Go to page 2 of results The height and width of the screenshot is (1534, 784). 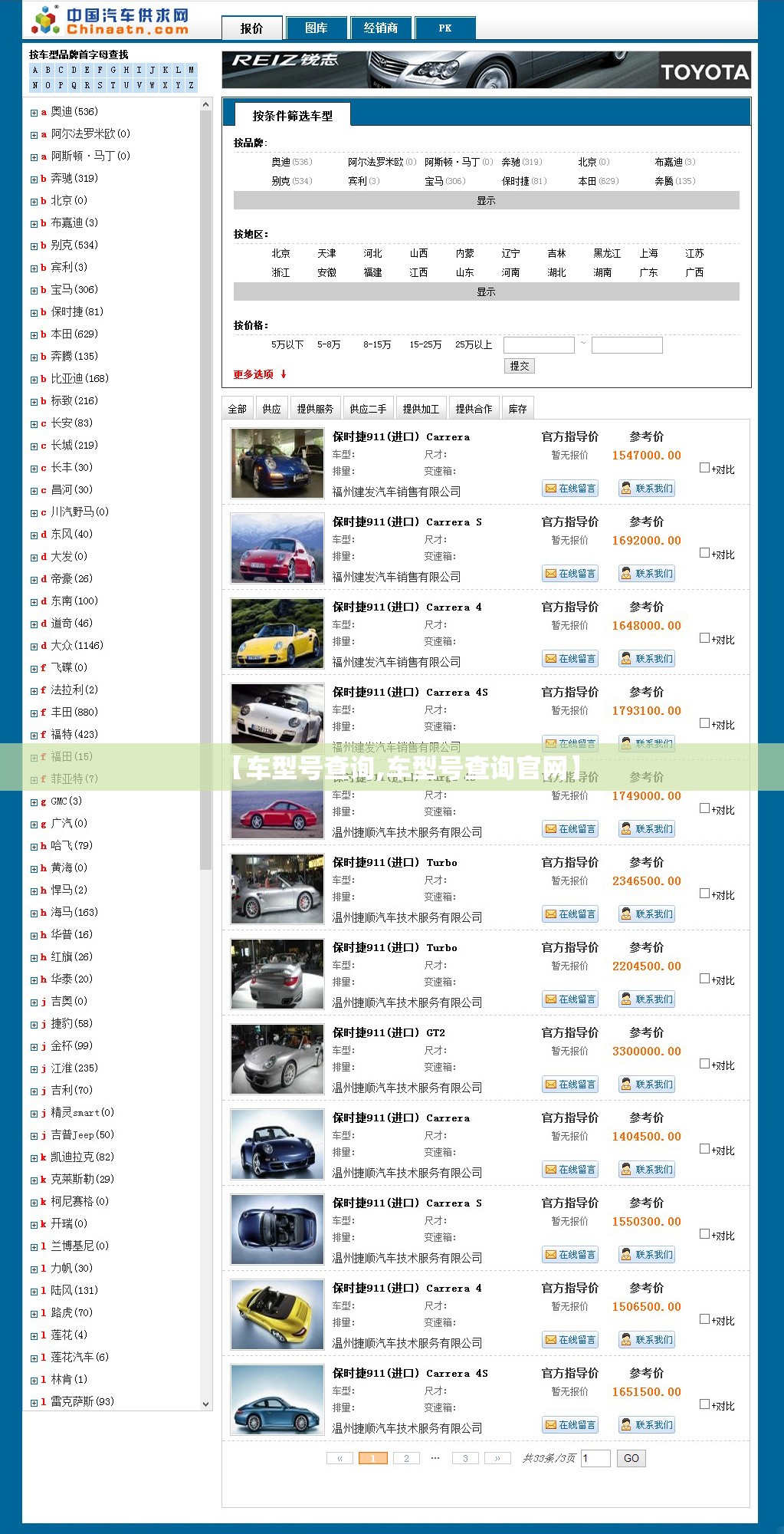(406, 1458)
